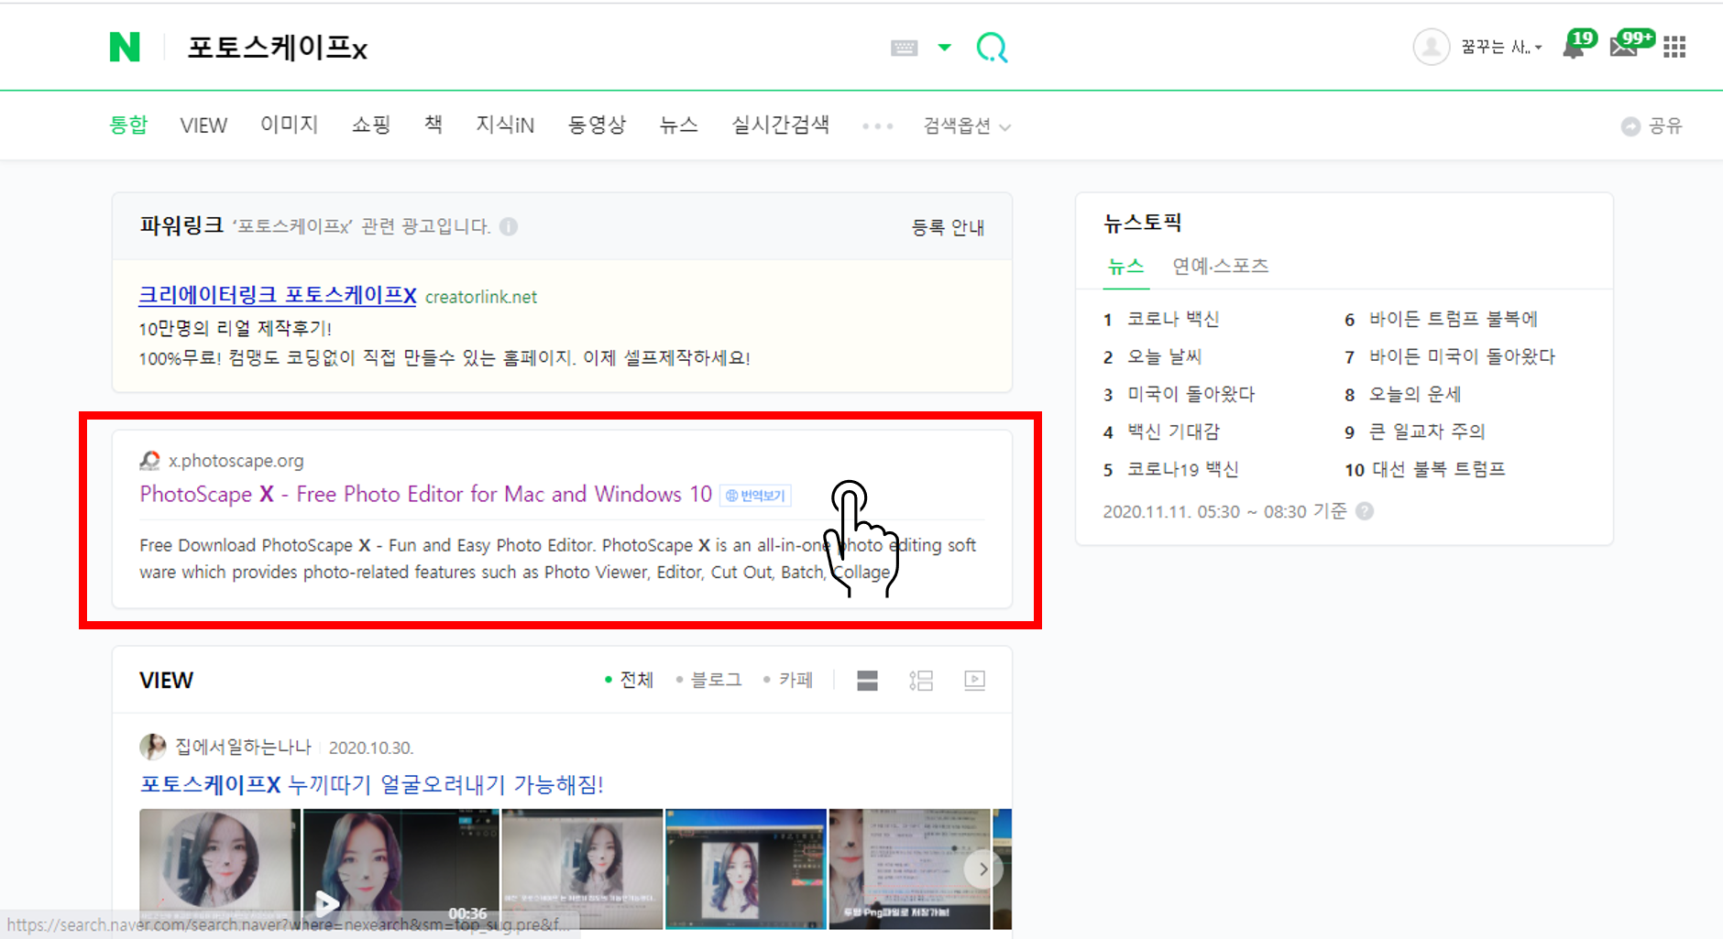Screen dimensions: 1723x939
Task: Expand the search suggestions dropdown arrow
Action: click(945, 48)
